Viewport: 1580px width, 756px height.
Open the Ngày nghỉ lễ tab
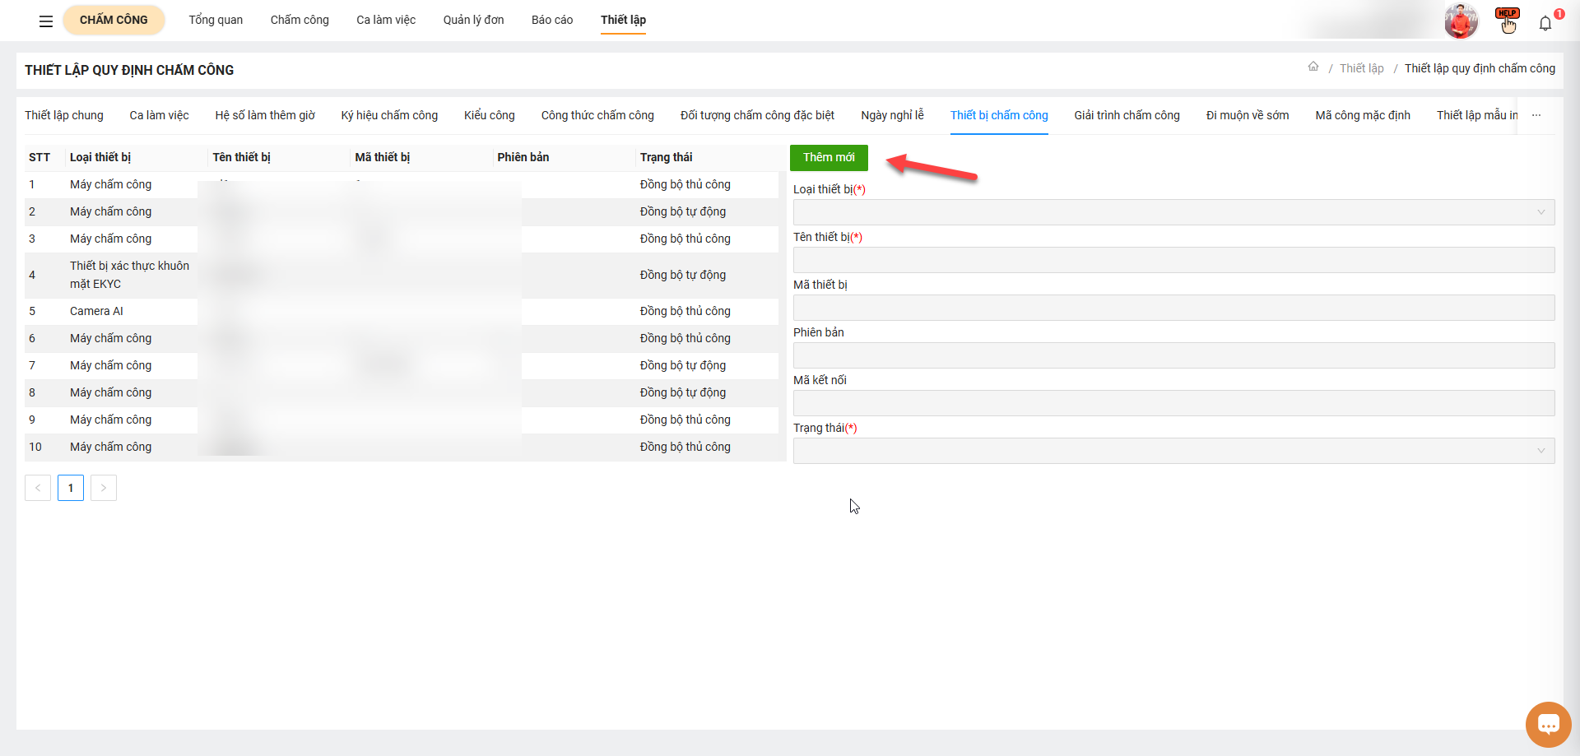(892, 116)
